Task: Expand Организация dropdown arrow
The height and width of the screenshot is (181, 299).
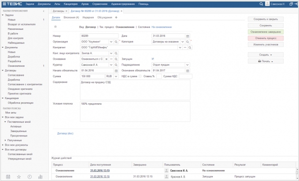Action: click(111, 42)
